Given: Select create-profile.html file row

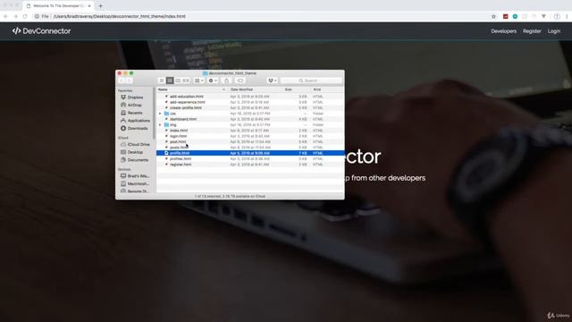Looking at the screenshot, I should coord(250,108).
